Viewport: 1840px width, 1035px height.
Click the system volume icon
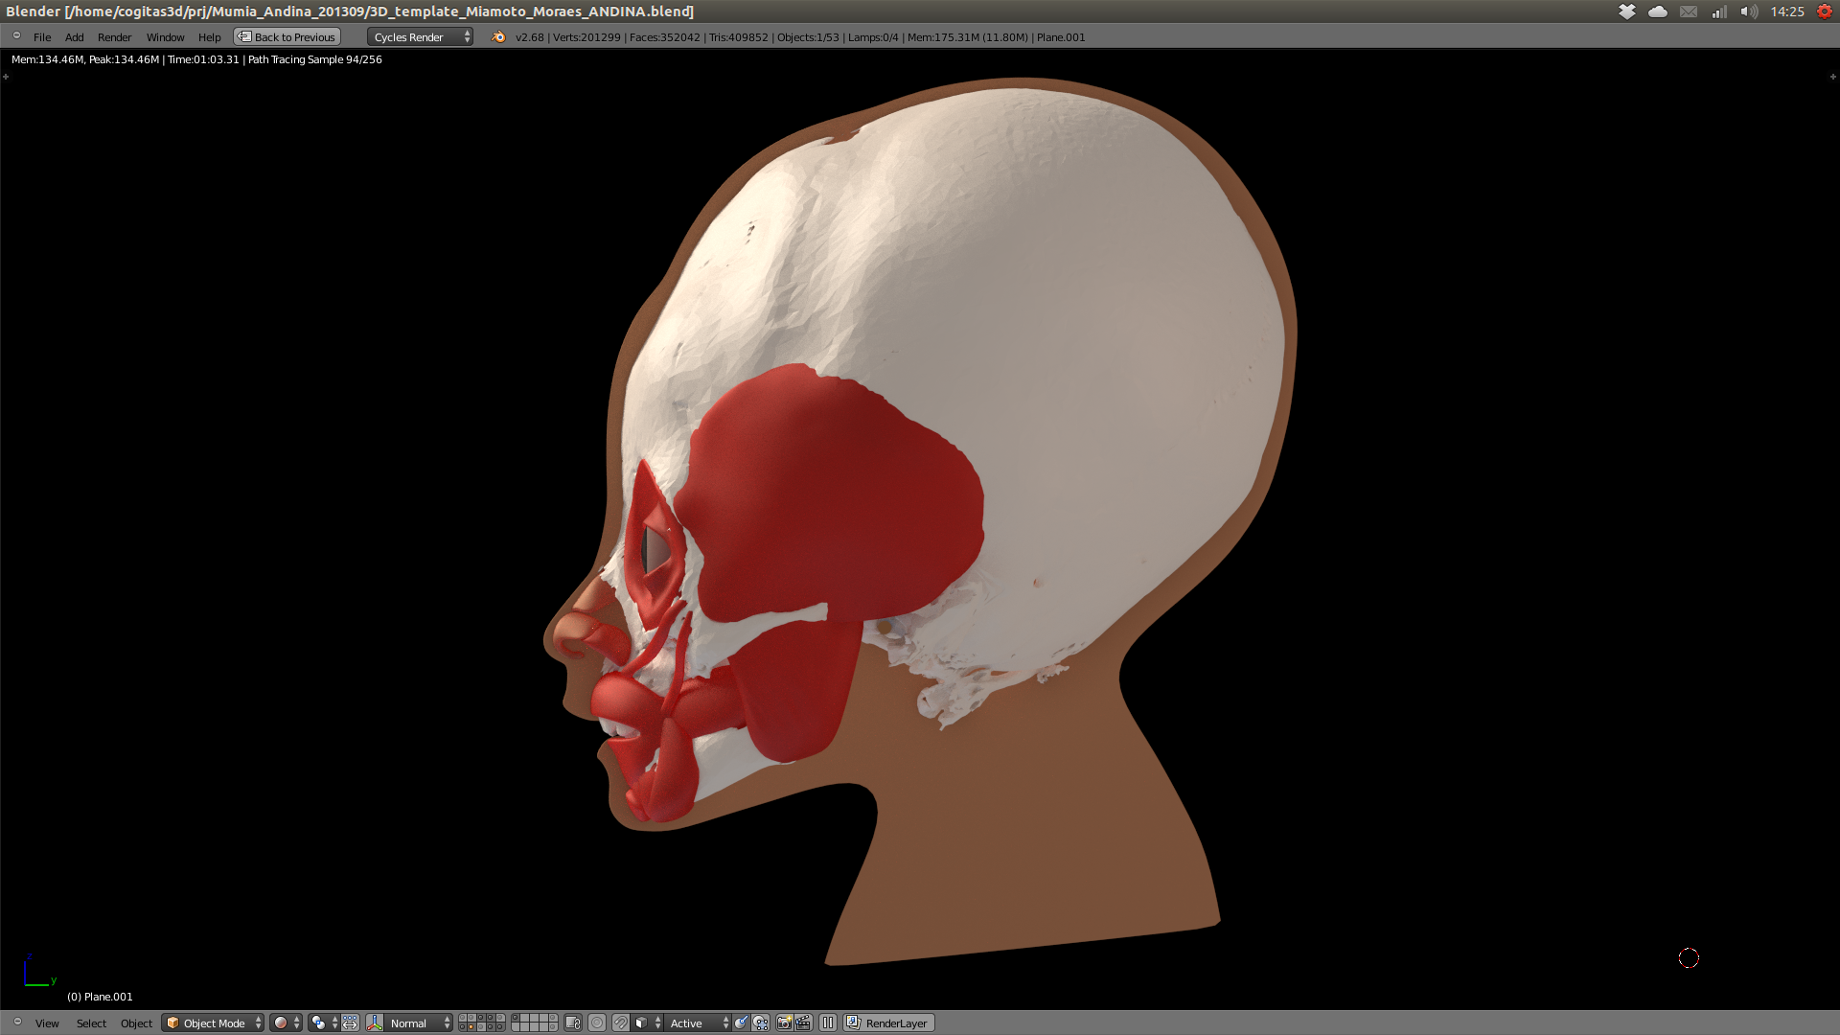[x=1749, y=11]
